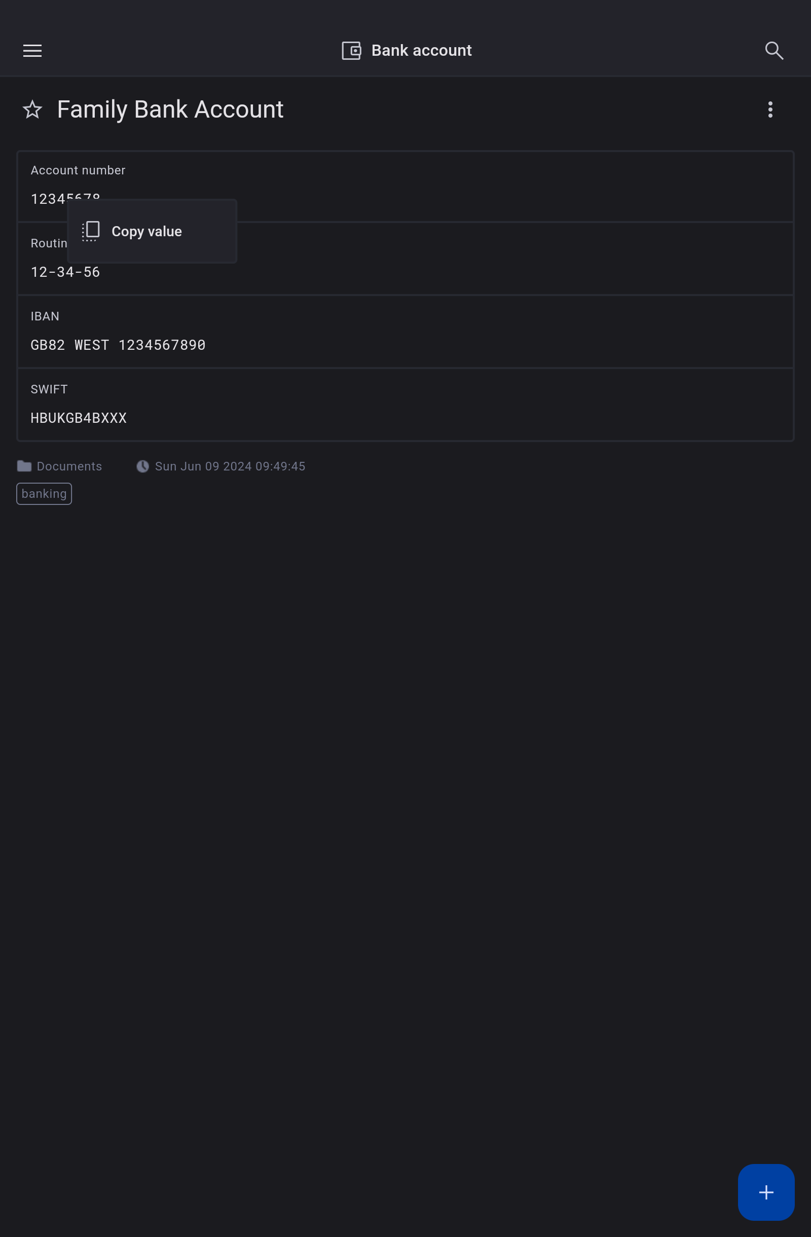Click the banking tag chip

(44, 494)
